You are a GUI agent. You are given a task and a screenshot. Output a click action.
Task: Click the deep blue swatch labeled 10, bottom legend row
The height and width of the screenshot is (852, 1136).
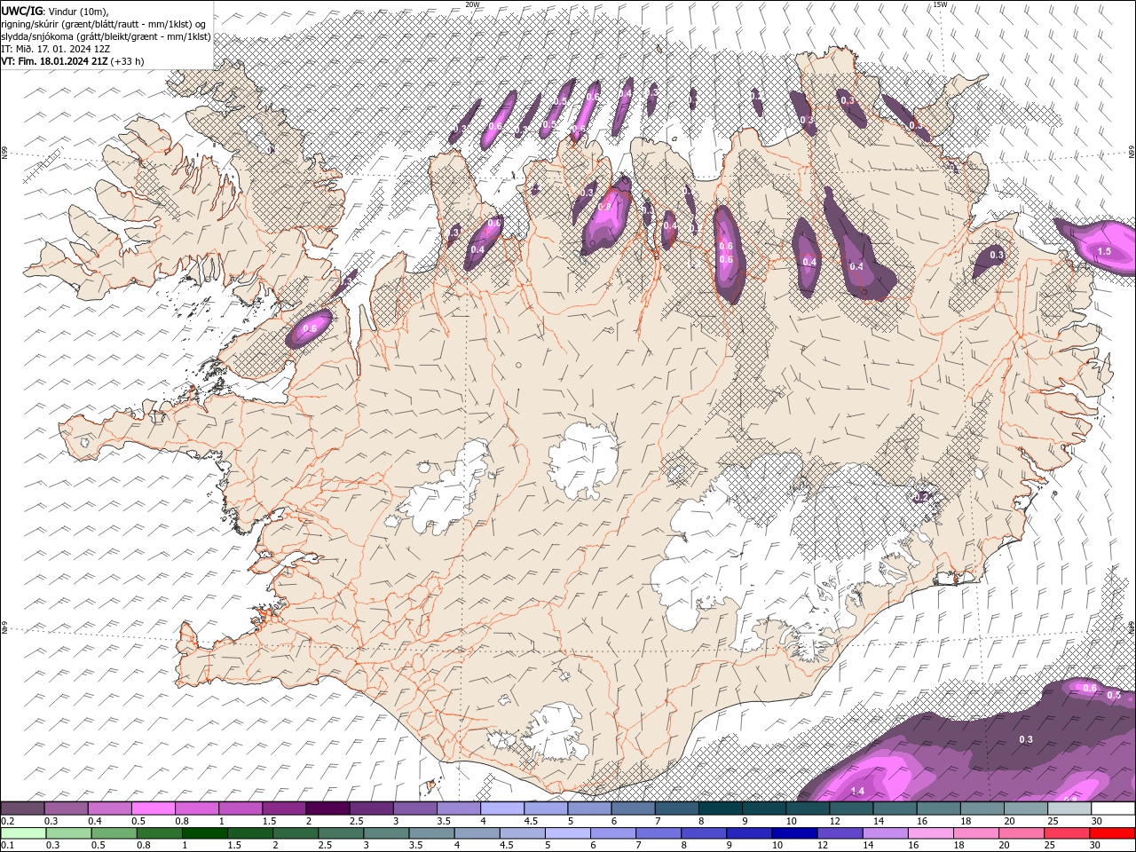(794, 833)
